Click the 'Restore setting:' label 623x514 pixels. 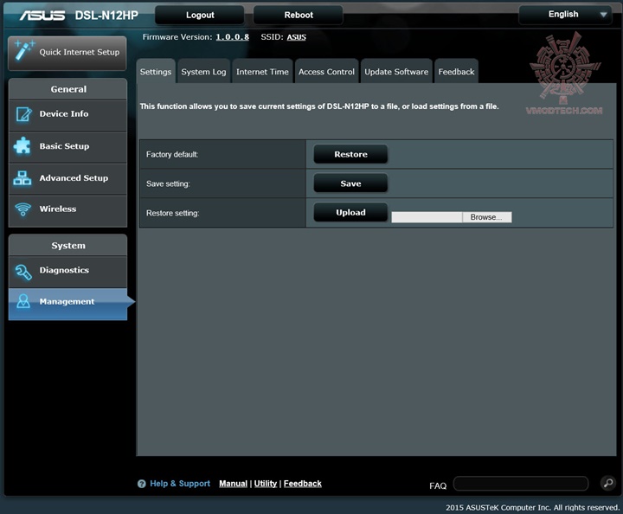(173, 213)
